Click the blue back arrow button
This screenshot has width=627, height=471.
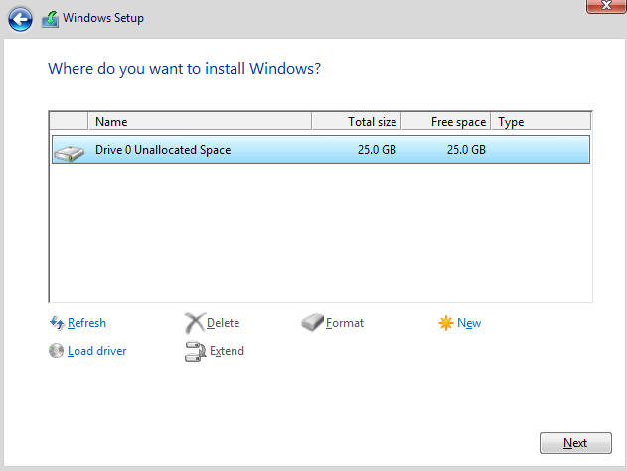20,18
